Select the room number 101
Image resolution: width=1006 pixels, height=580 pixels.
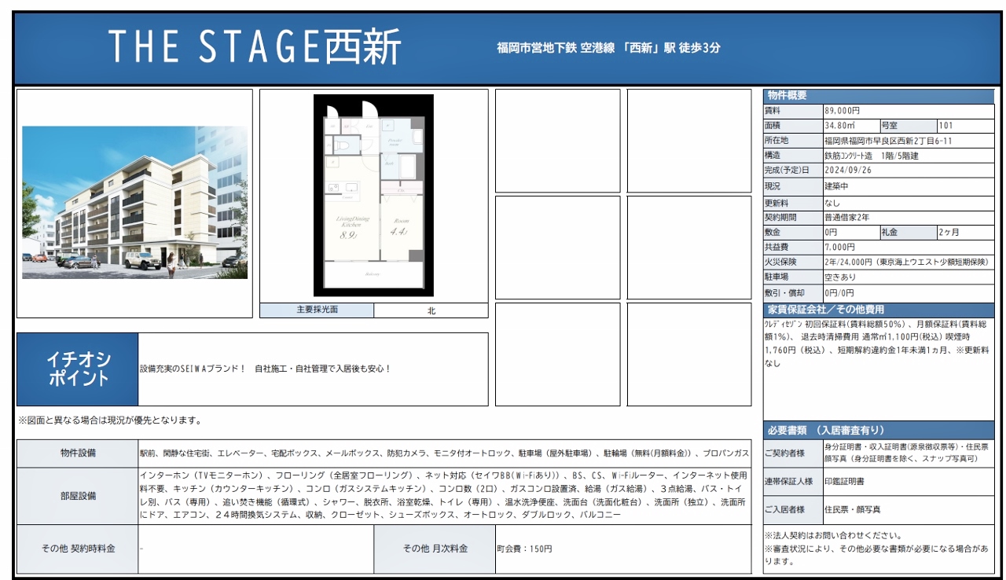(946, 126)
